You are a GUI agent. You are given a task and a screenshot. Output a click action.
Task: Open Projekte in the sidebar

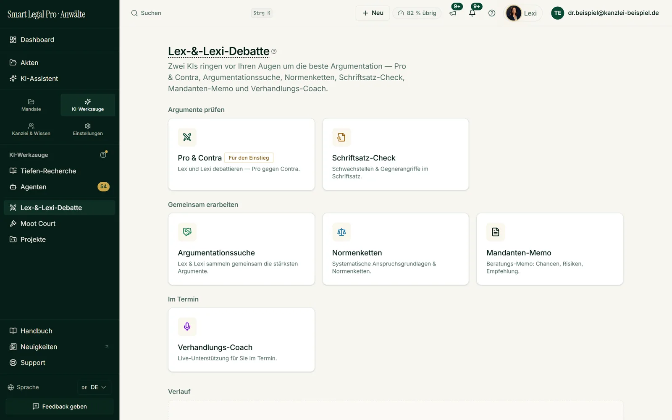[60, 239]
